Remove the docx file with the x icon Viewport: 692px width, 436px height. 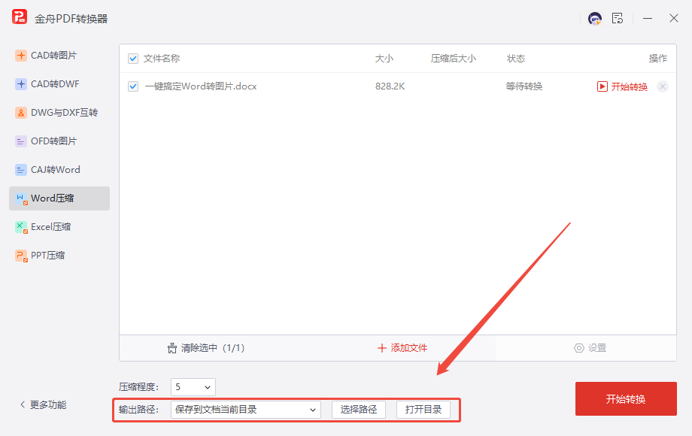662,86
